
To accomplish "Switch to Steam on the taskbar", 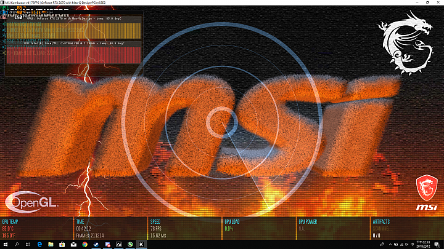I will pos(96,245).
